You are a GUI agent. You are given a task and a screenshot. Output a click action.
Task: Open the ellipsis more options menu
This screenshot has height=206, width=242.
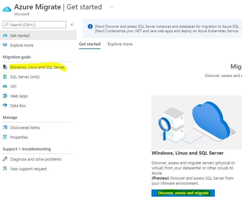111,7
